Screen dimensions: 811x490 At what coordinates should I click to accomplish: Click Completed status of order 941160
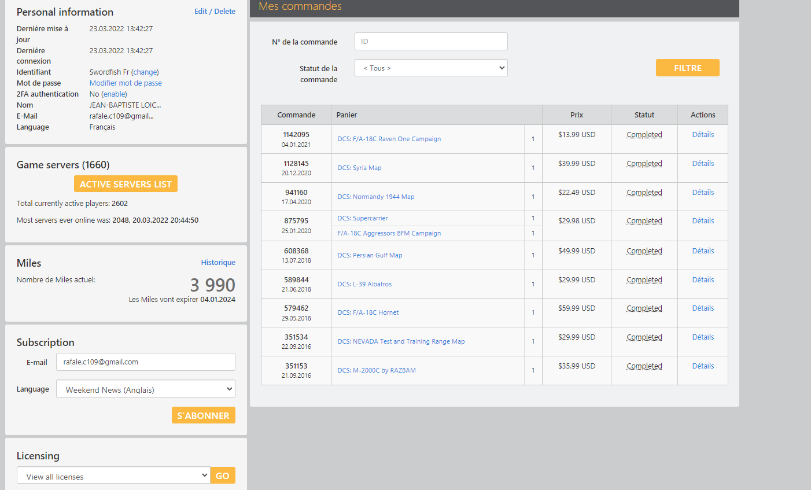pos(644,193)
